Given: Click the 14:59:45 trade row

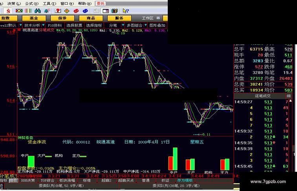Looking at the screenshot, I should (x=261, y=166).
